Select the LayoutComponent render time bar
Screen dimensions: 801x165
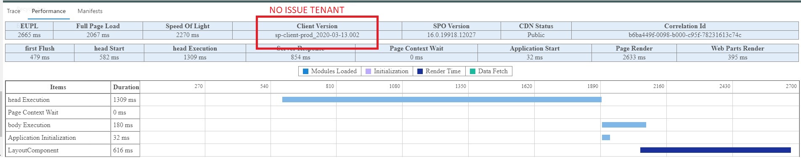pos(716,150)
